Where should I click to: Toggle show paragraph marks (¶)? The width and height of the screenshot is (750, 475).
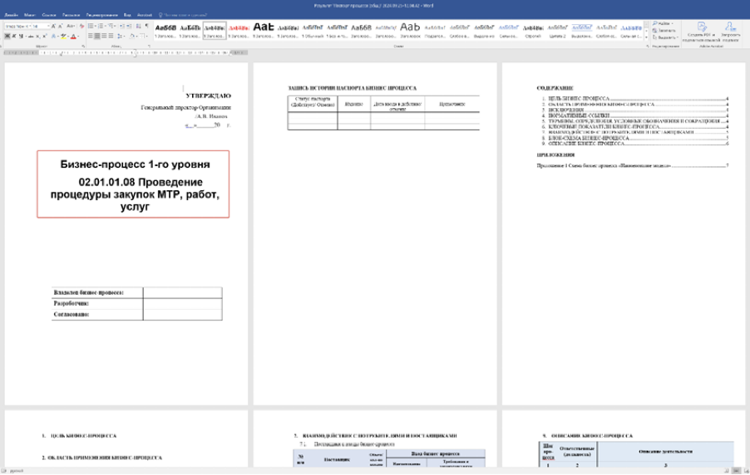click(146, 27)
